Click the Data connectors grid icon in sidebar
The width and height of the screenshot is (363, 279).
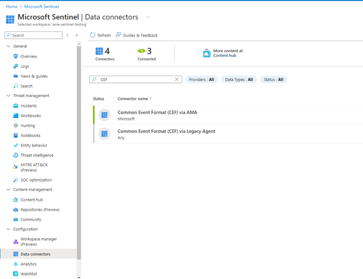tap(16, 254)
